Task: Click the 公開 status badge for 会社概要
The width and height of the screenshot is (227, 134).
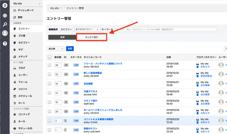Action: point(76,84)
